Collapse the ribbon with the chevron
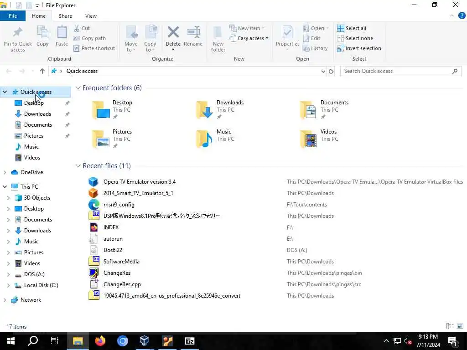Screen dimensions: 467x350 (452, 16)
